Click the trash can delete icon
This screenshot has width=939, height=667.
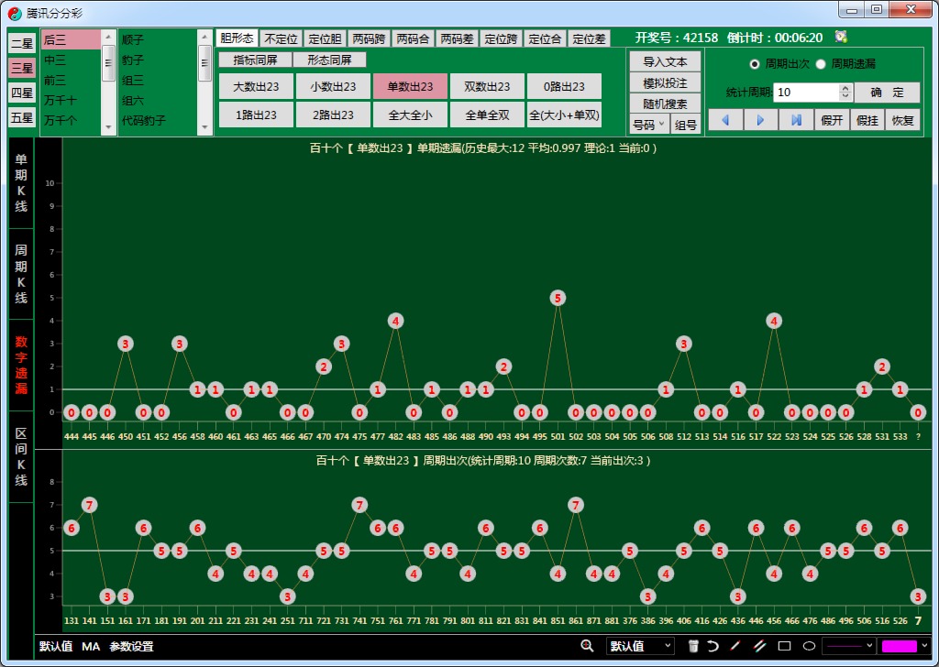coord(694,646)
